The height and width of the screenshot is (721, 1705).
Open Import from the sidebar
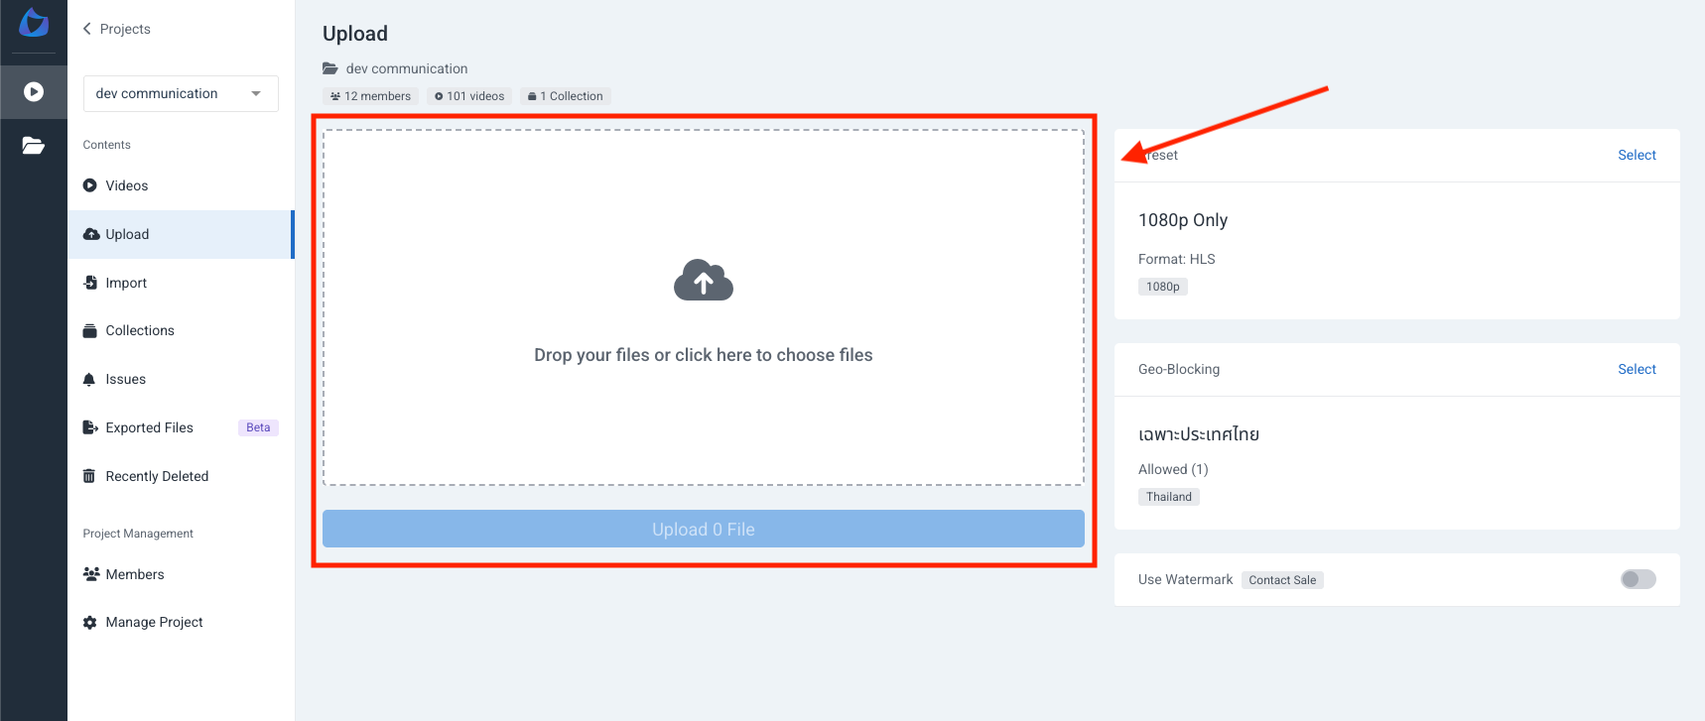pos(126,283)
